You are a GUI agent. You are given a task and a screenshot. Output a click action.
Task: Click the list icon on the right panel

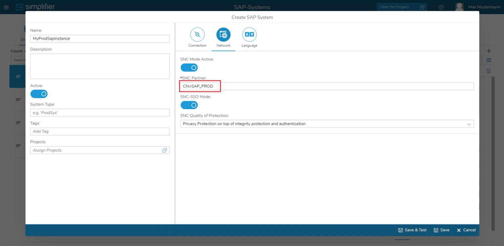click(489, 60)
